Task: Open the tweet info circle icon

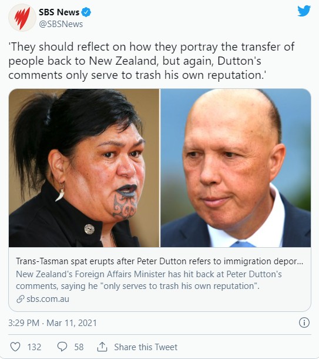Action: 304,323
